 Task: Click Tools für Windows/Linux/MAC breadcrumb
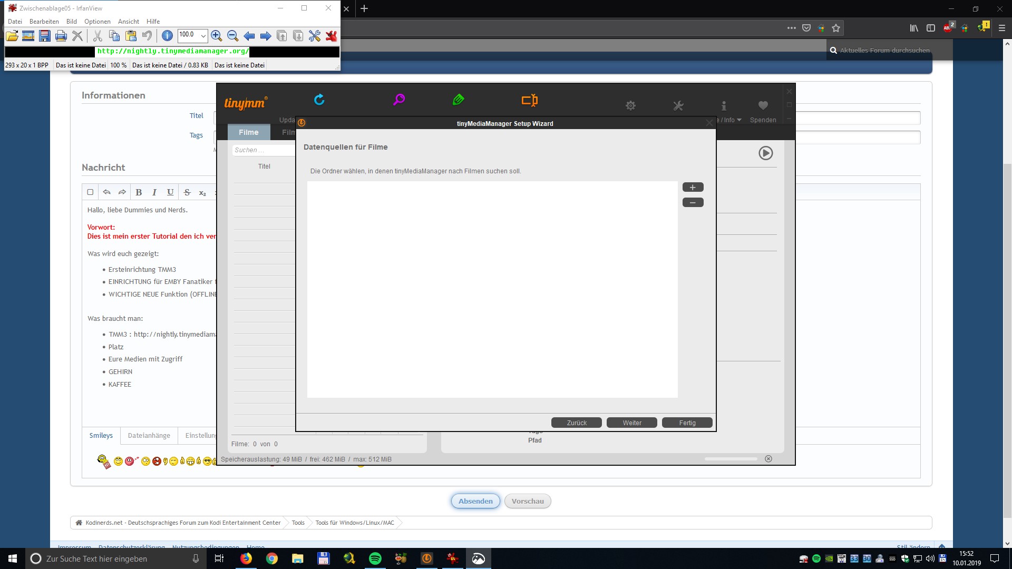(x=355, y=523)
